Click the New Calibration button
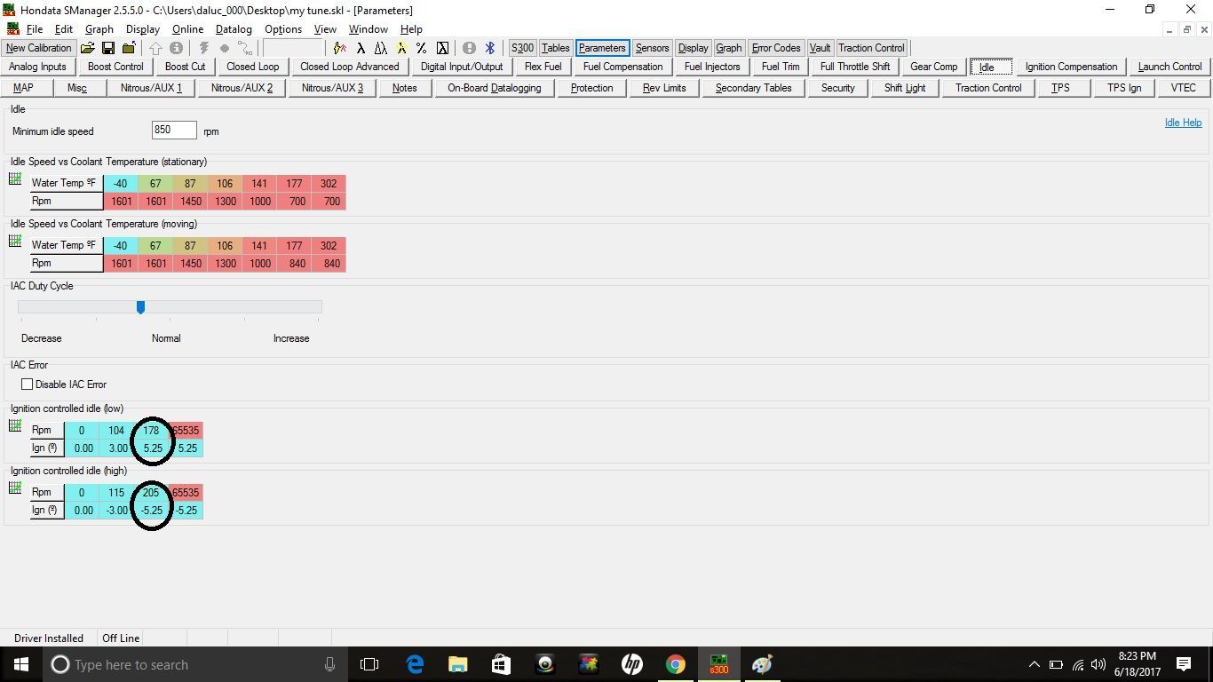1213x682 pixels. click(38, 48)
